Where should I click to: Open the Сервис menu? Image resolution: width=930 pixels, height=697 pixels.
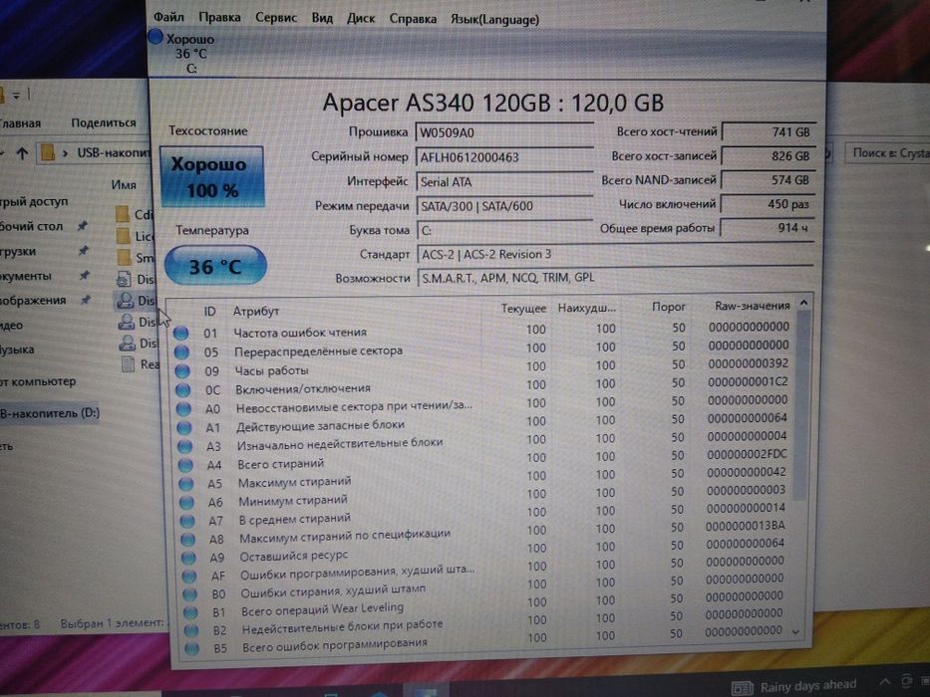pos(276,18)
